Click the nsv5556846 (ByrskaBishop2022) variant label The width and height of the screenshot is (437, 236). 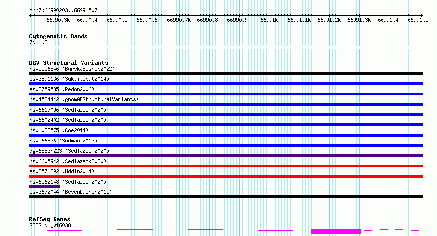pyautogui.click(x=72, y=69)
